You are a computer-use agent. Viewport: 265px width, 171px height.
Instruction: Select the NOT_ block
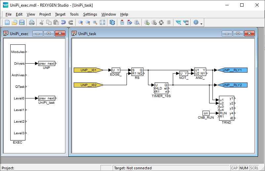(183, 73)
